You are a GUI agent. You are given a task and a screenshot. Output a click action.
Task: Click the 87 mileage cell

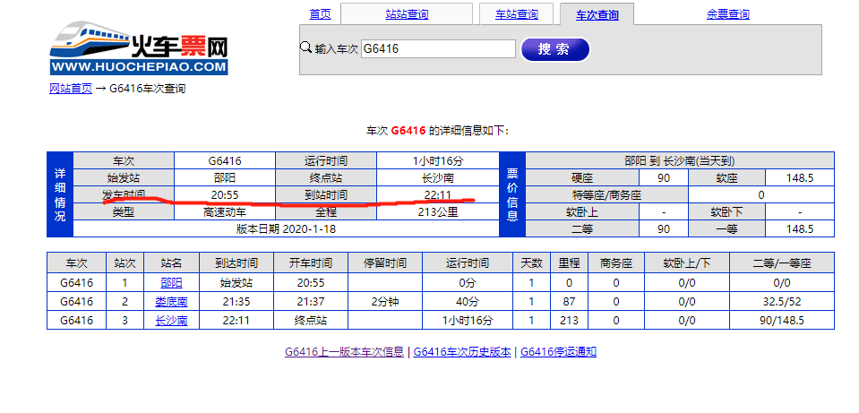tap(569, 302)
